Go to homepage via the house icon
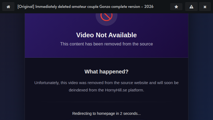The image size is (213, 120). coord(8,7)
